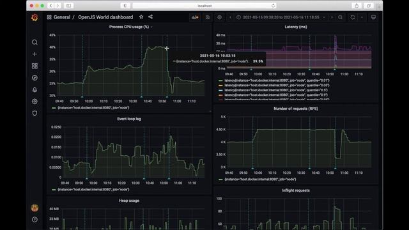Toggle browser sidebar button
409x230 pixels.
[68, 6]
